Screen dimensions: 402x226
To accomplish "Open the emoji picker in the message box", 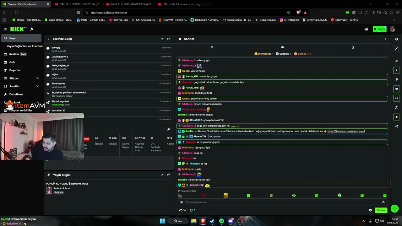I will [383, 202].
